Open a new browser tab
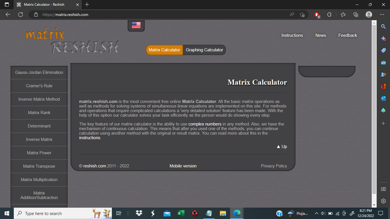The width and height of the screenshot is (390, 219). tap(87, 5)
